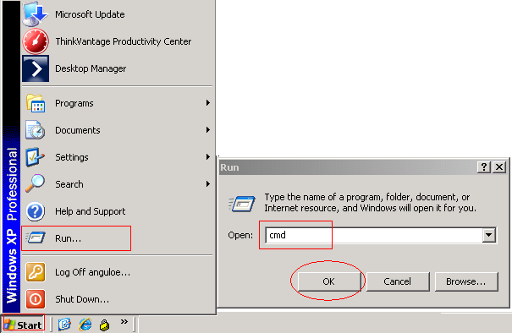This screenshot has width=512, height=333.
Task: Click the Browse... button
Action: [x=466, y=281]
